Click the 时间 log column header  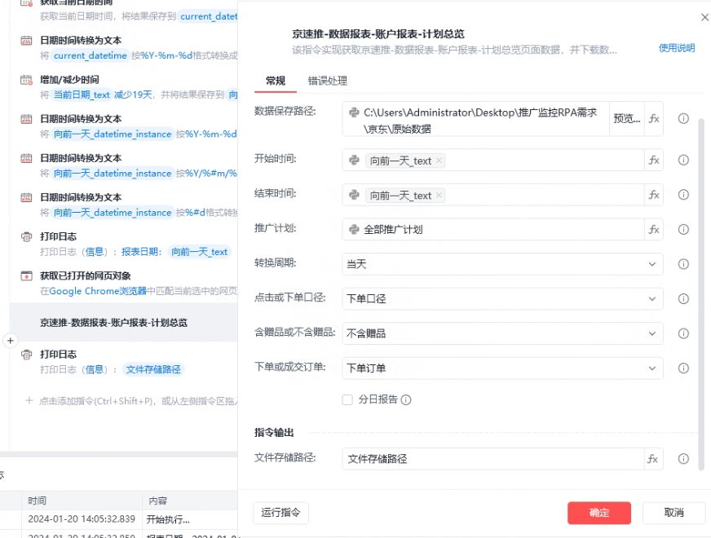(82, 501)
